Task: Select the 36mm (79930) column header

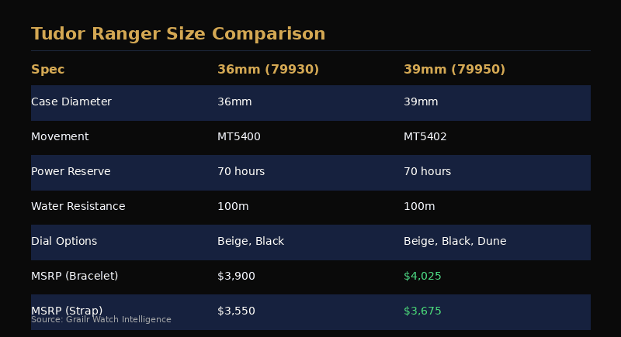Action: click(x=268, y=69)
